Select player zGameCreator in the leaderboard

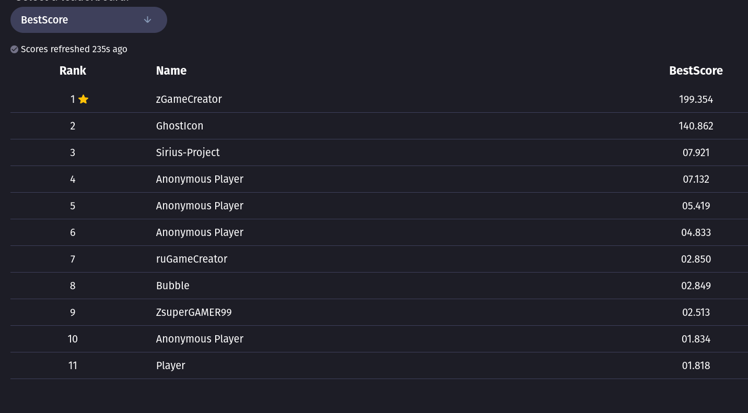coord(189,99)
